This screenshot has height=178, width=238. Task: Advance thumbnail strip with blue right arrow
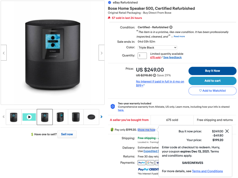click(101, 117)
